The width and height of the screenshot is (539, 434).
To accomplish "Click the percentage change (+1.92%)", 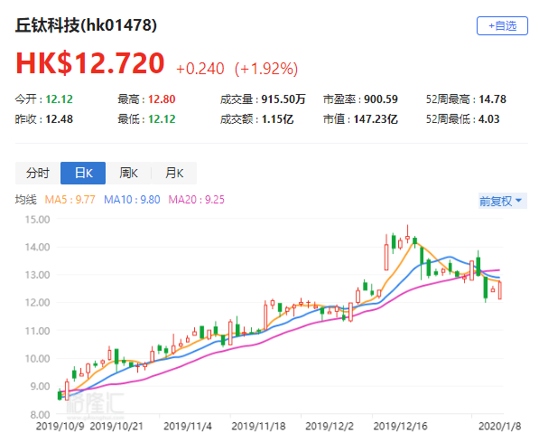I will click(x=266, y=69).
